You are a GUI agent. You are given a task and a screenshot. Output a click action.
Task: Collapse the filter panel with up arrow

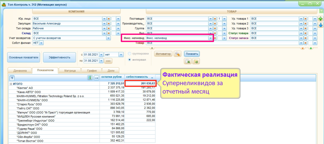[152, 48]
